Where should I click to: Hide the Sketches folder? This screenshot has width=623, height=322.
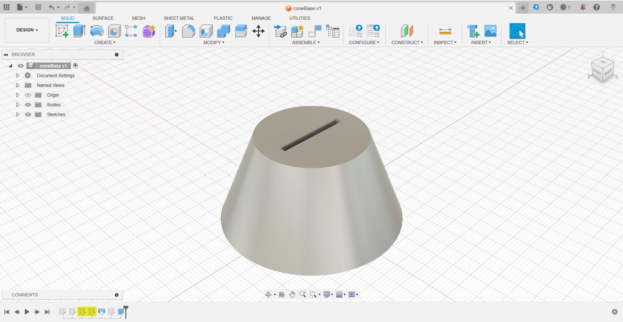pos(28,114)
